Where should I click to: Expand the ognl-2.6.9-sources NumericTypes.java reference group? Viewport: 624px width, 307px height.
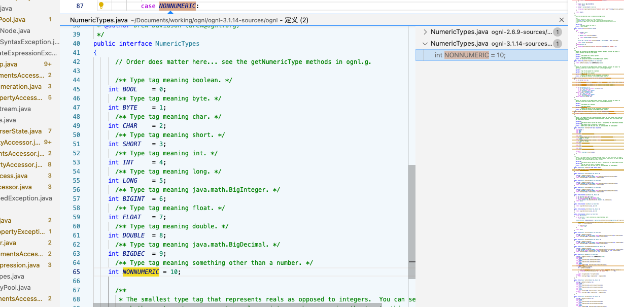click(x=425, y=32)
